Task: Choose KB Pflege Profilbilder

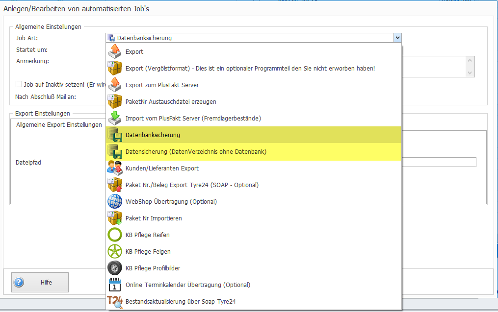Action: tap(254, 268)
